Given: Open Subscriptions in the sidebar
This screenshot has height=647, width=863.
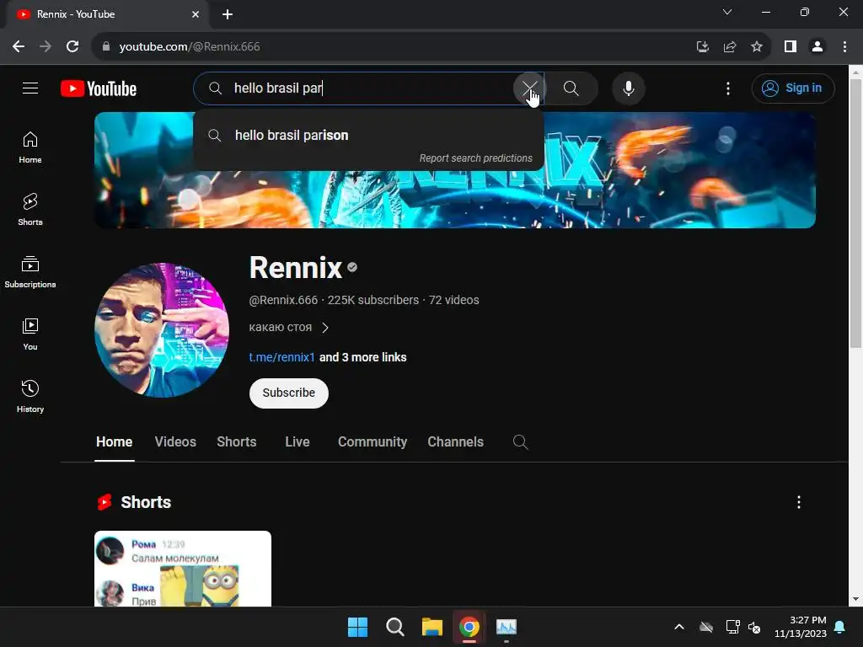Looking at the screenshot, I should point(30,272).
